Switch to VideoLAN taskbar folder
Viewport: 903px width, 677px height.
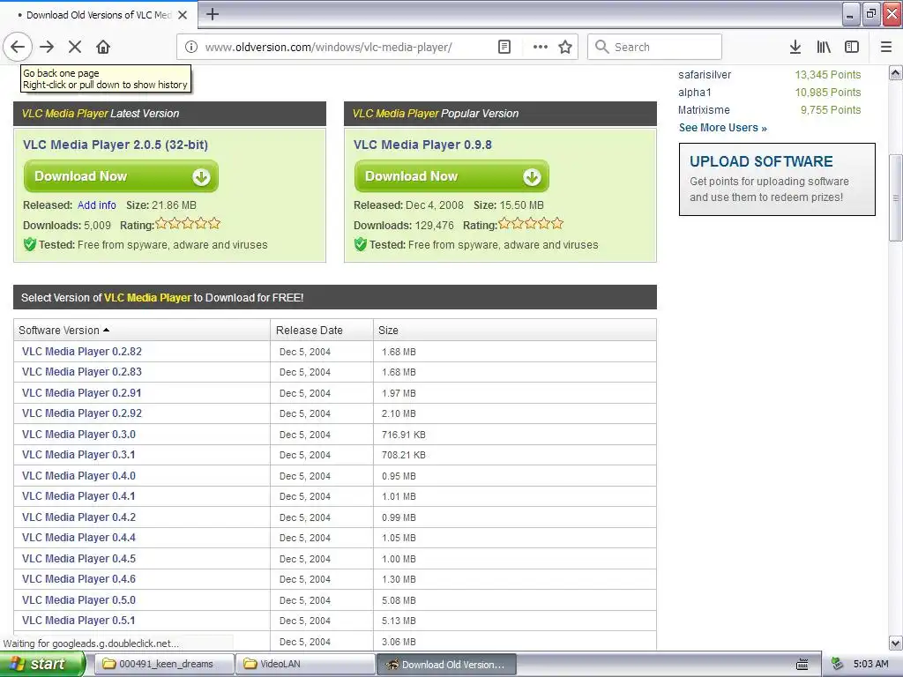(x=305, y=665)
